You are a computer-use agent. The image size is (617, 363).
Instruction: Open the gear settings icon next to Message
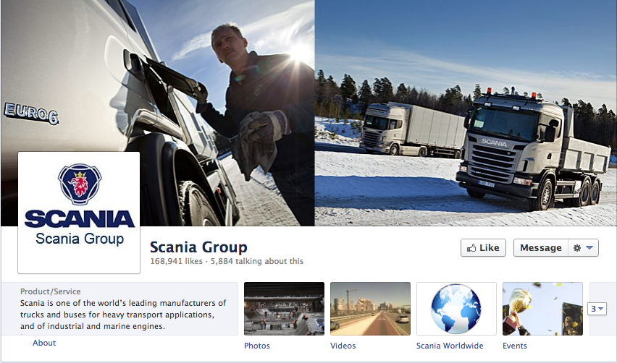[x=577, y=248]
